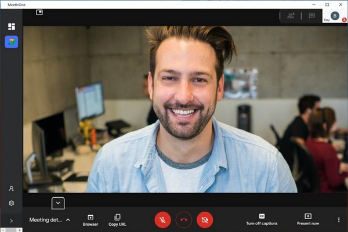Open settings gear in sidebar
The width and height of the screenshot is (348, 232).
[11, 203]
